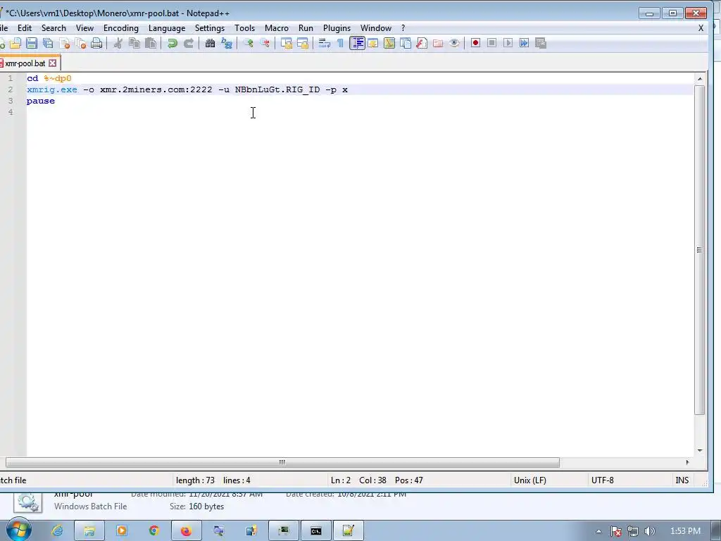
Task: Click the horizontal scrollbar right arrow
Action: 687,462
